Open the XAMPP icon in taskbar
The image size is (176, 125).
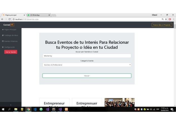[x=66, y=109]
